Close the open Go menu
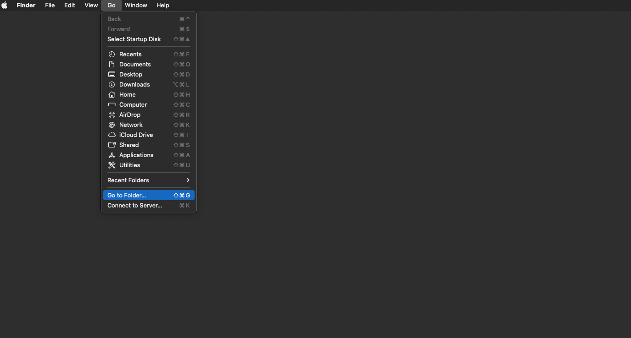The height and width of the screenshot is (338, 631). coord(112,5)
